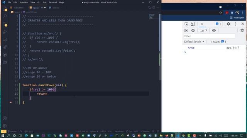This screenshot has height=138, width=247.
Task: Open Accounts icon in activity bar
Action: pos(5,118)
